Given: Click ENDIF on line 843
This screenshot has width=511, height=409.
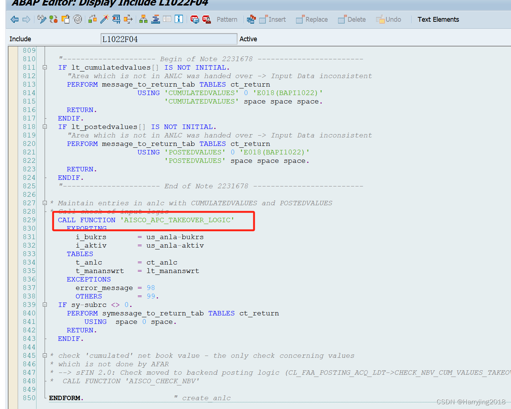Looking at the screenshot, I should click(71, 339).
